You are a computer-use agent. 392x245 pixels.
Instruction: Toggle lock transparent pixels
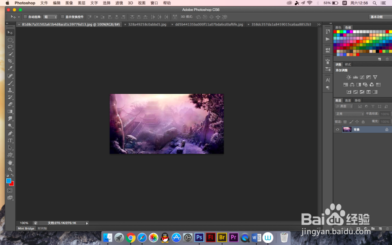[345, 122]
